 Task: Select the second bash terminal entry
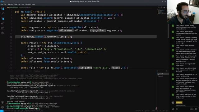coord(163,76)
